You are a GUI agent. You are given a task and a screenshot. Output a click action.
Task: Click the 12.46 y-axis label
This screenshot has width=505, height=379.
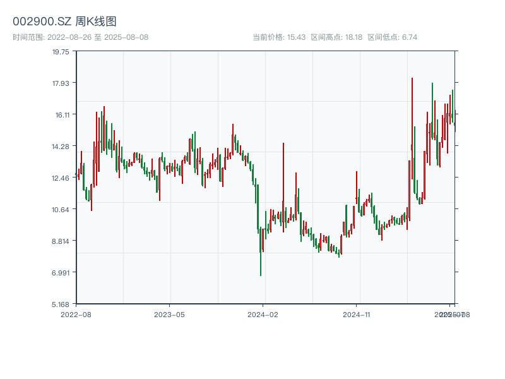coord(61,178)
